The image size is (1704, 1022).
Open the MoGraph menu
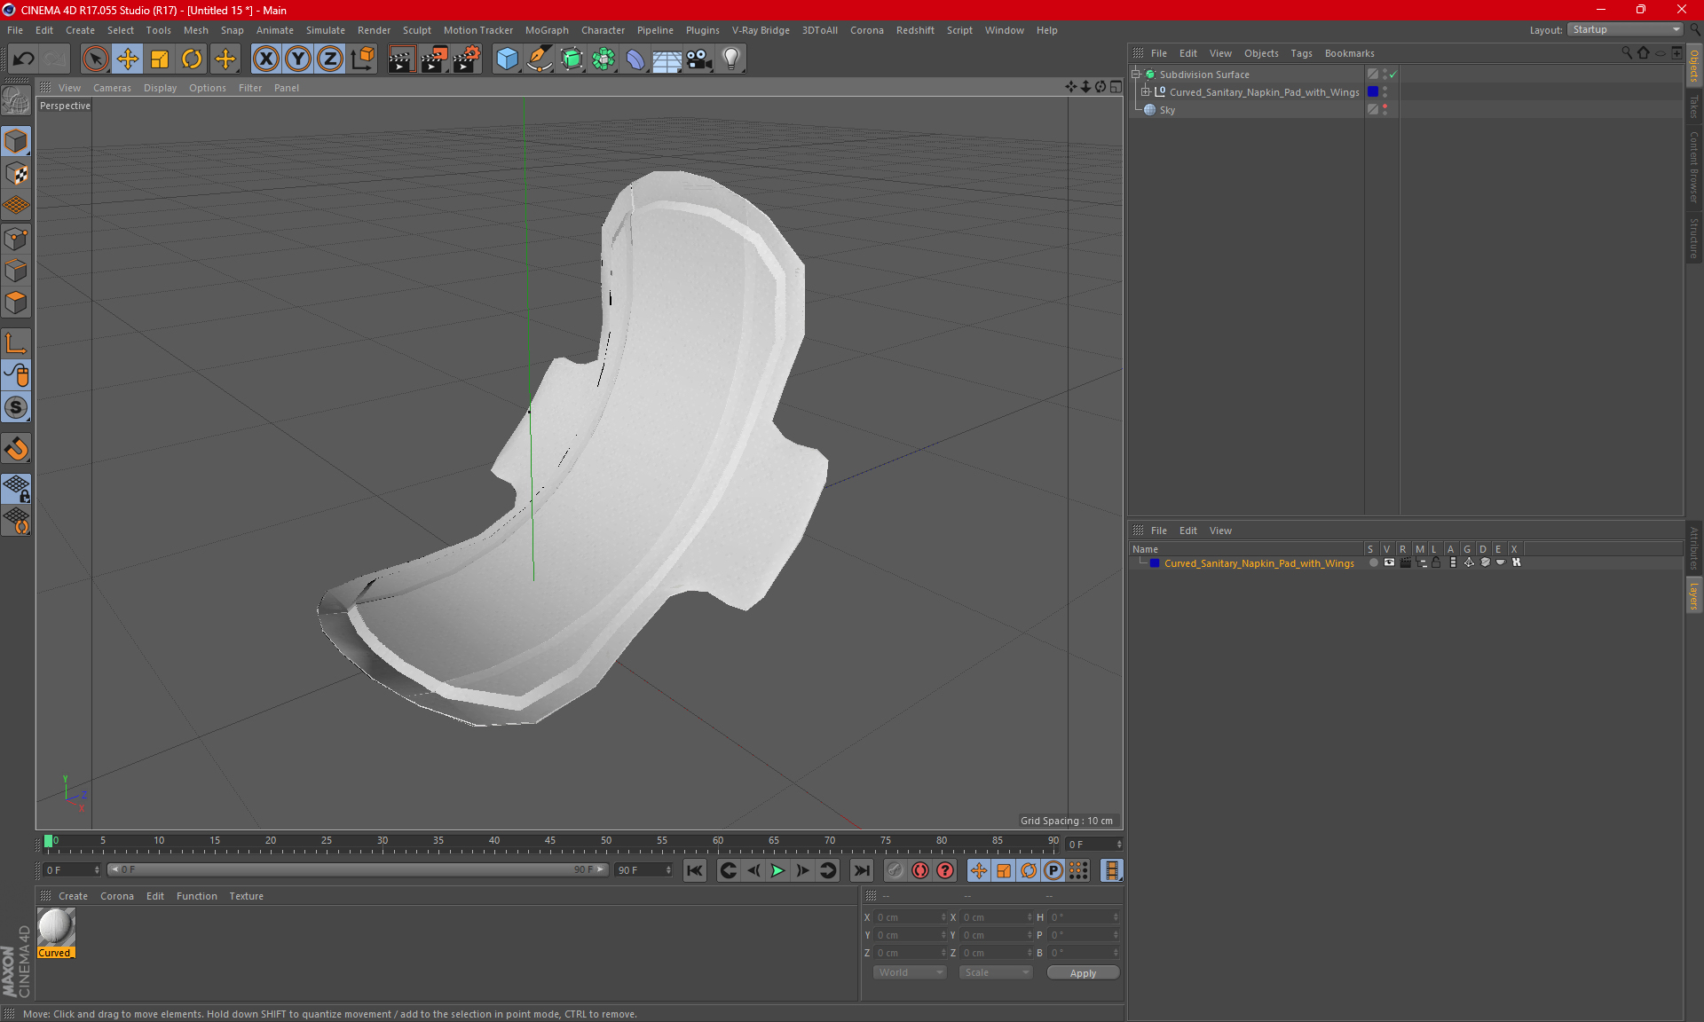coord(547,30)
